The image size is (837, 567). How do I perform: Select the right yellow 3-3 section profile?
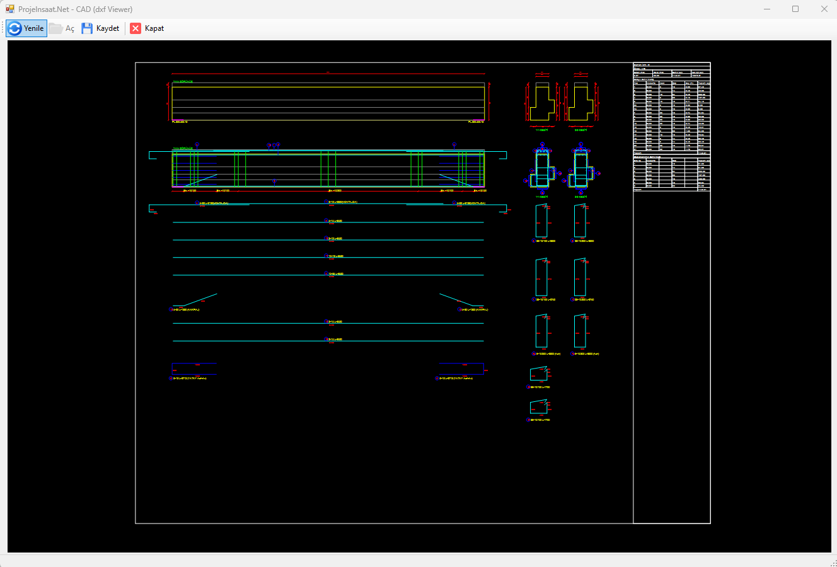(580, 103)
